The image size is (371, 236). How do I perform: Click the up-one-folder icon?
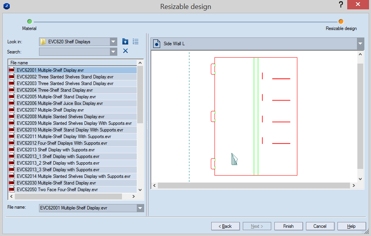point(125,42)
